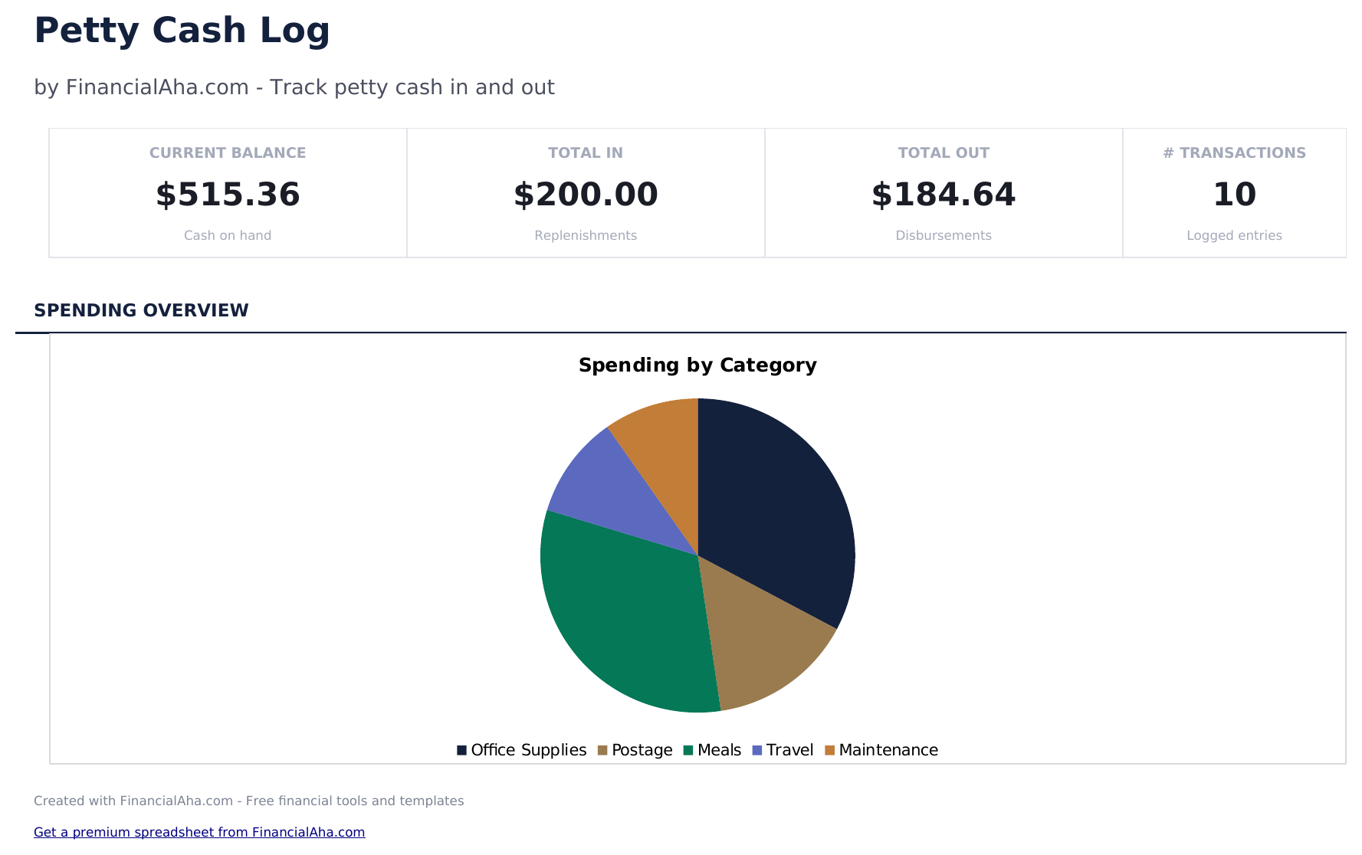Screen dimensions: 1362x855
Task: Click the Current Balance summary card
Action: [x=227, y=192]
